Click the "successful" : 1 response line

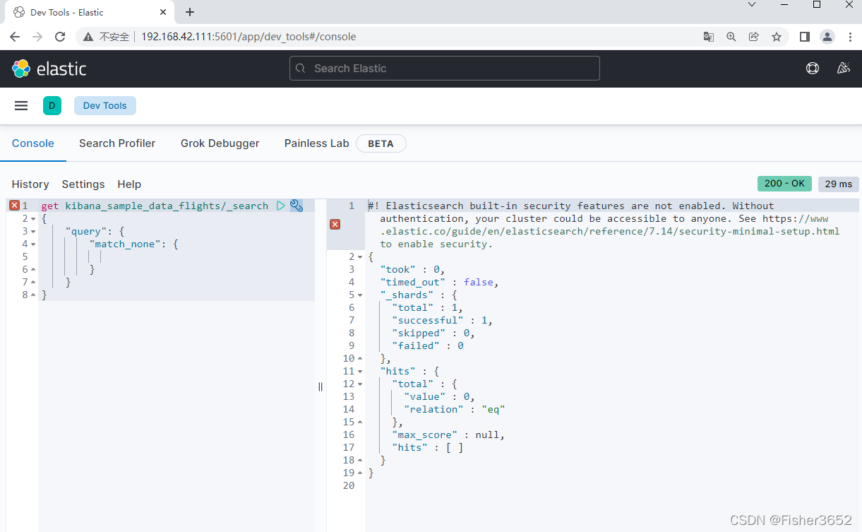point(442,320)
